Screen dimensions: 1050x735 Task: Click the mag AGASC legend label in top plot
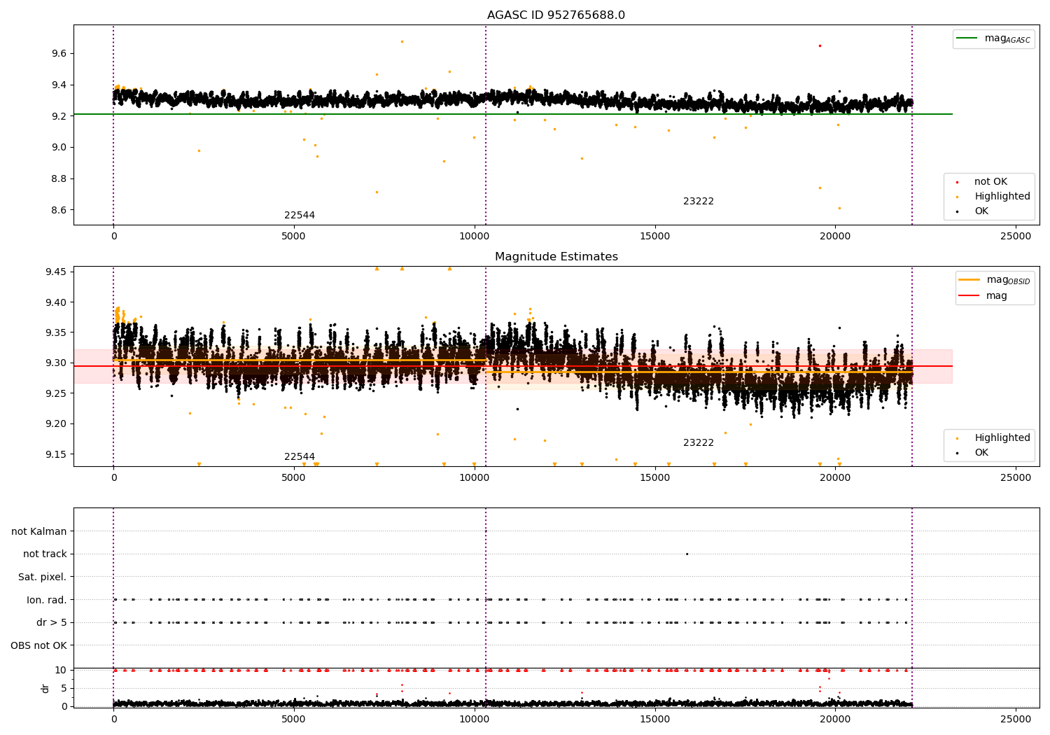click(1007, 38)
